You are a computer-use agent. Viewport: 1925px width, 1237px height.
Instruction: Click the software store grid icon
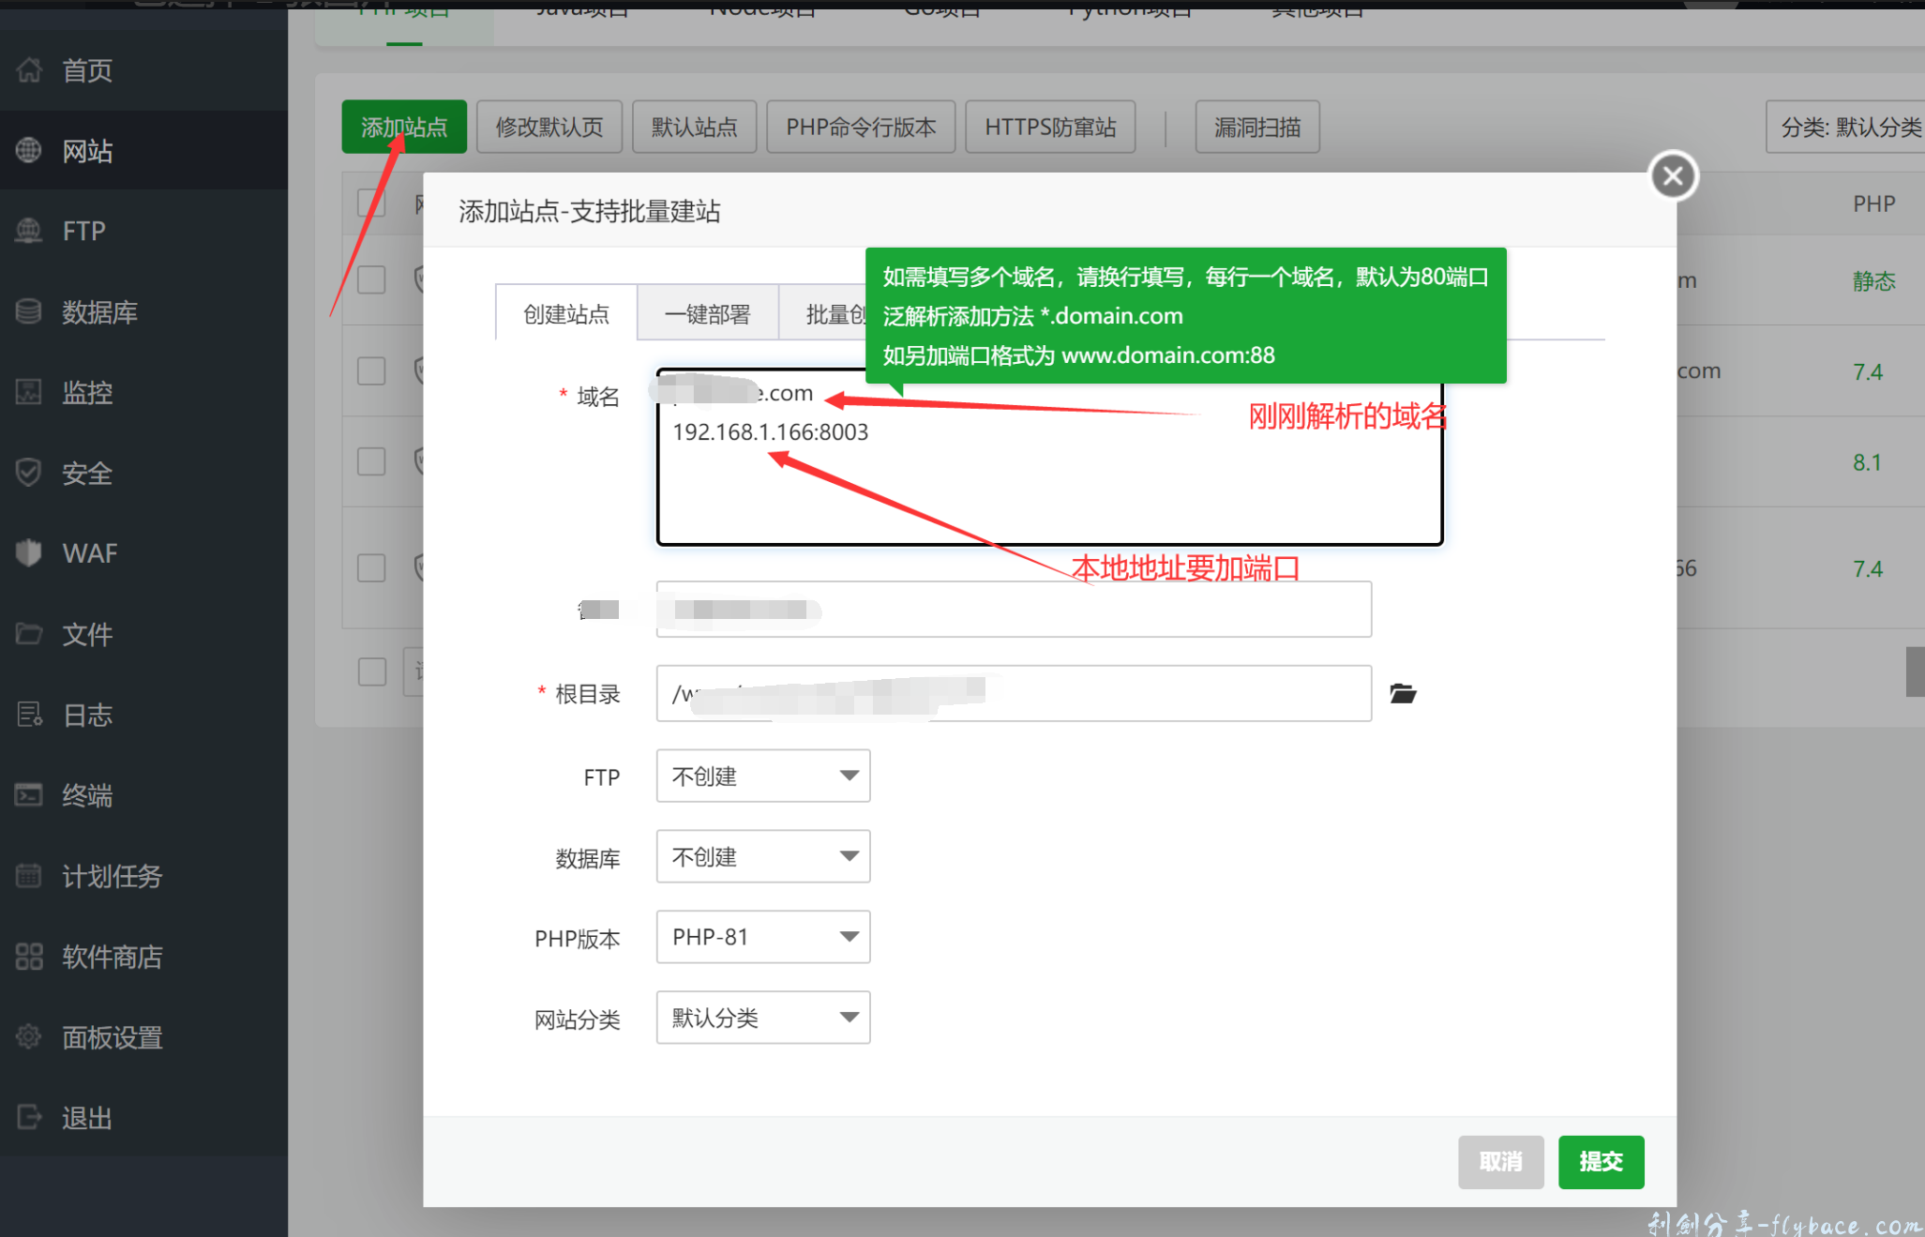tap(29, 957)
